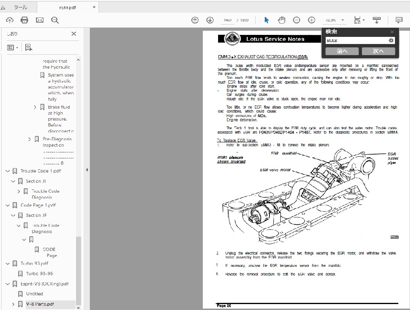Click the find text magnifier icon

(x=55, y=20)
